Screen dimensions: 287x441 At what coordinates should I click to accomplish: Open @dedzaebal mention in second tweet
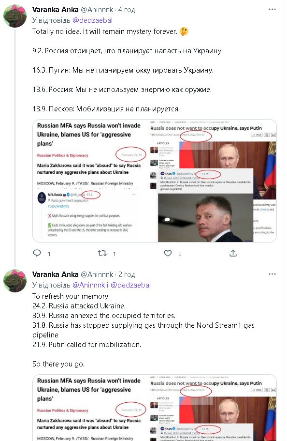(130, 285)
